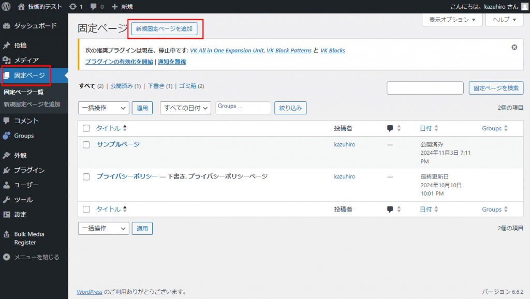530x299 pixels.
Task: Toggle the select-all checkbox in table header
Action: point(86,128)
